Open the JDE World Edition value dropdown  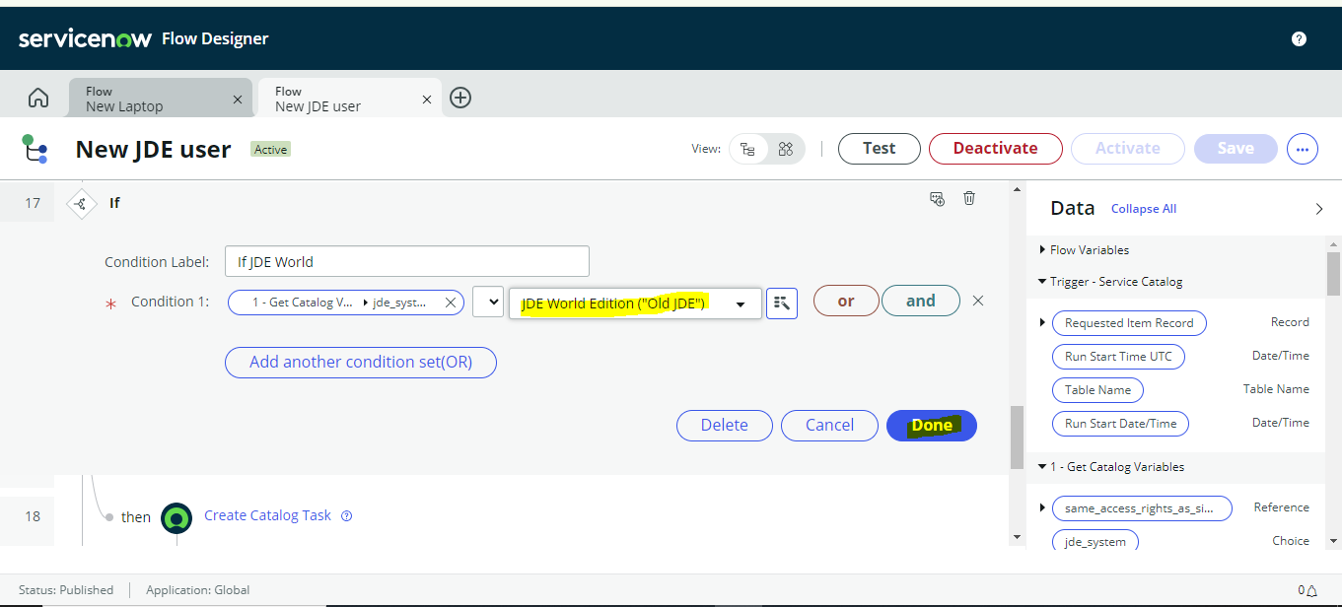point(635,303)
